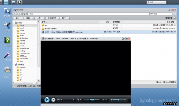Expand the C:\ drive node
Image resolution: width=179 pixels, height=106 pixels.
pos(16,70)
